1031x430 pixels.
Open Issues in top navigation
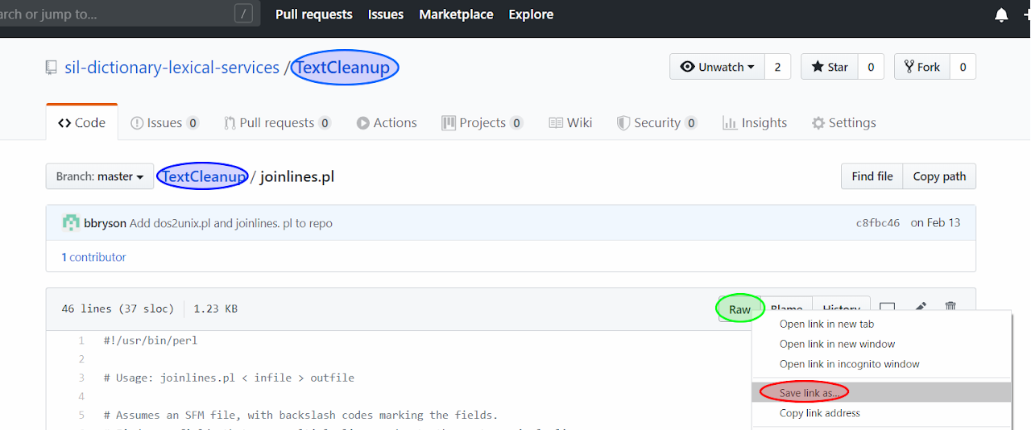(x=386, y=14)
